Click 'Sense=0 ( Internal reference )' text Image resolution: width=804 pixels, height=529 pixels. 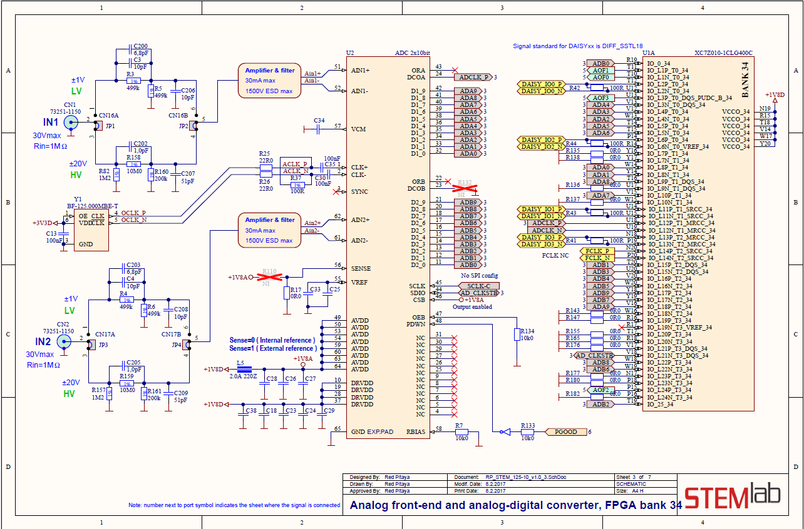click(x=272, y=340)
